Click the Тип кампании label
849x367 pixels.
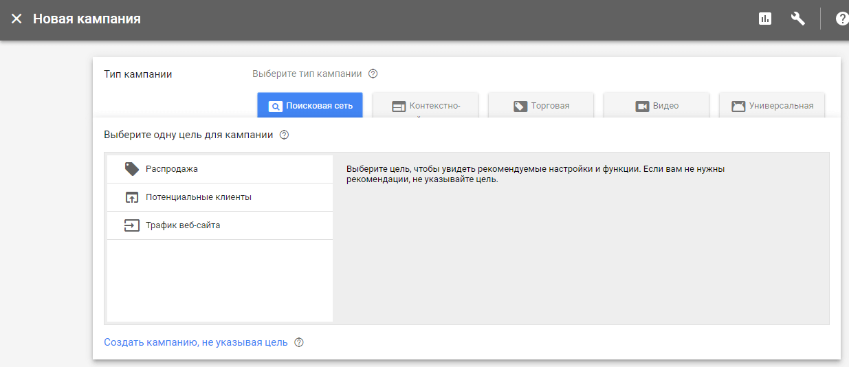pyautogui.click(x=138, y=74)
